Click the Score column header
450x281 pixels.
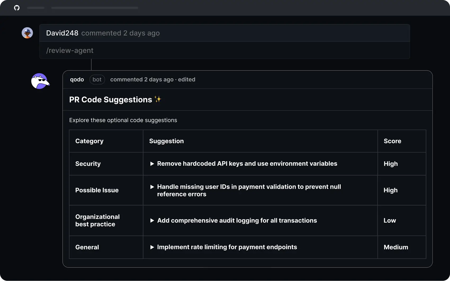tap(392, 141)
